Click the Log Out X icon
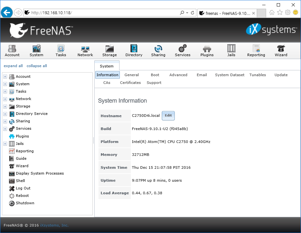The width and height of the screenshot is (301, 233). (x=12, y=188)
